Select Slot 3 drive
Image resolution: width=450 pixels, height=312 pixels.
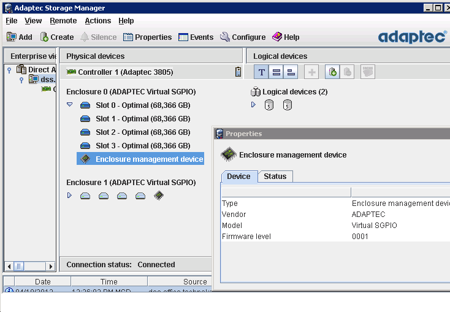[x=135, y=146]
